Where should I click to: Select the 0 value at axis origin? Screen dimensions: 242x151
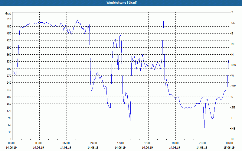(11, 139)
